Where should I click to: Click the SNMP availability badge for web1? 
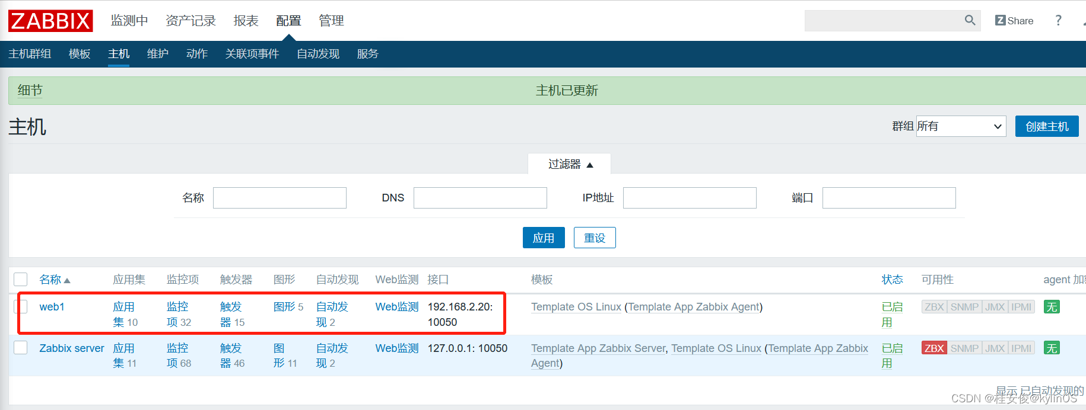point(964,307)
